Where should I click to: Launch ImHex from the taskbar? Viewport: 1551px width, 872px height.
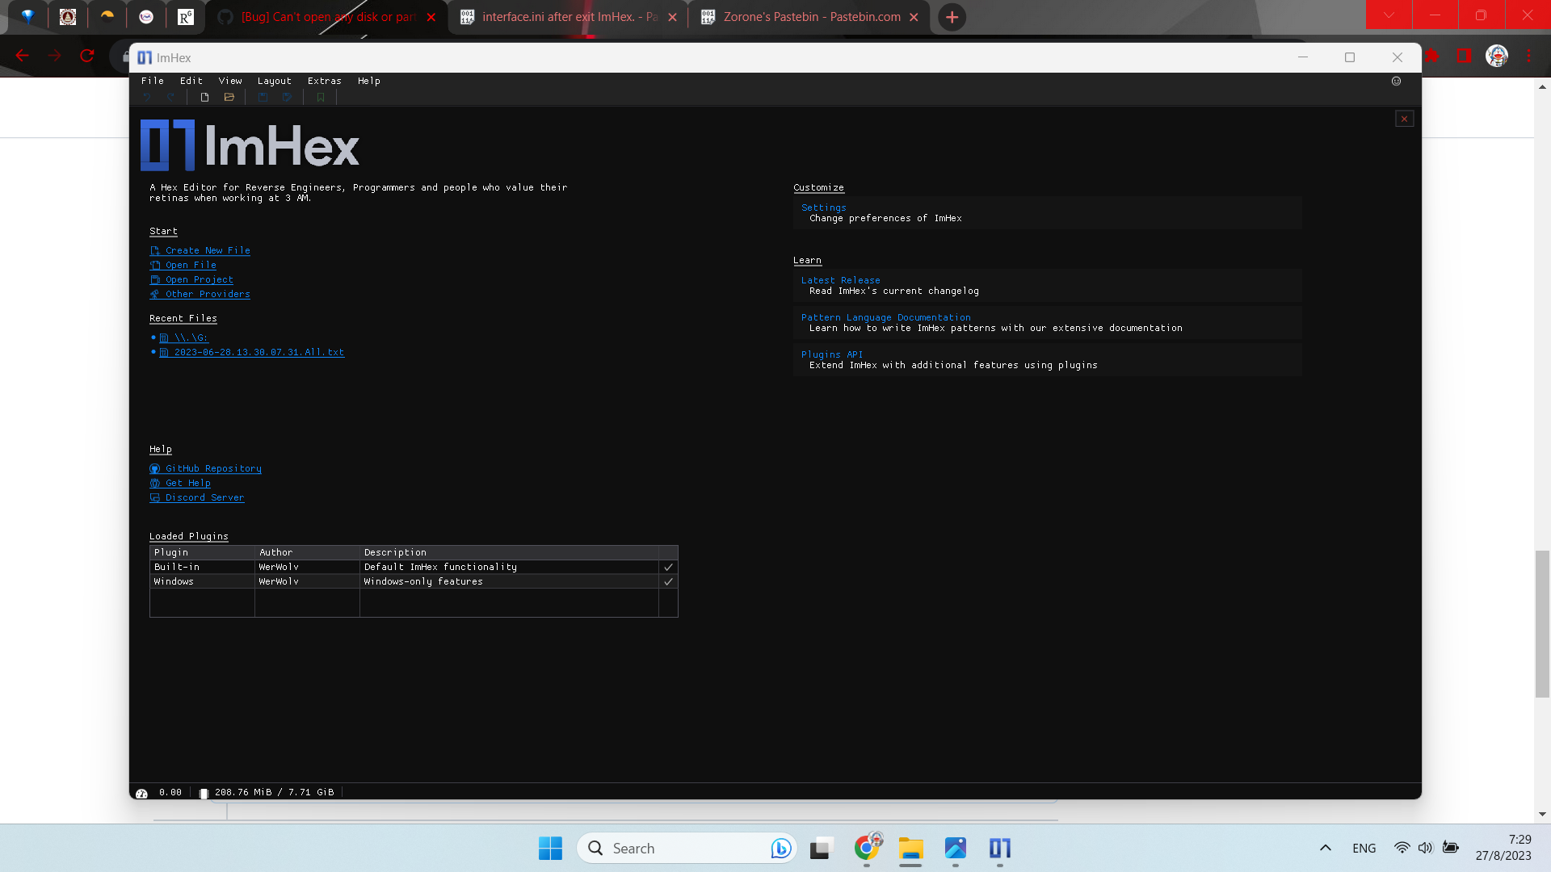1000,848
